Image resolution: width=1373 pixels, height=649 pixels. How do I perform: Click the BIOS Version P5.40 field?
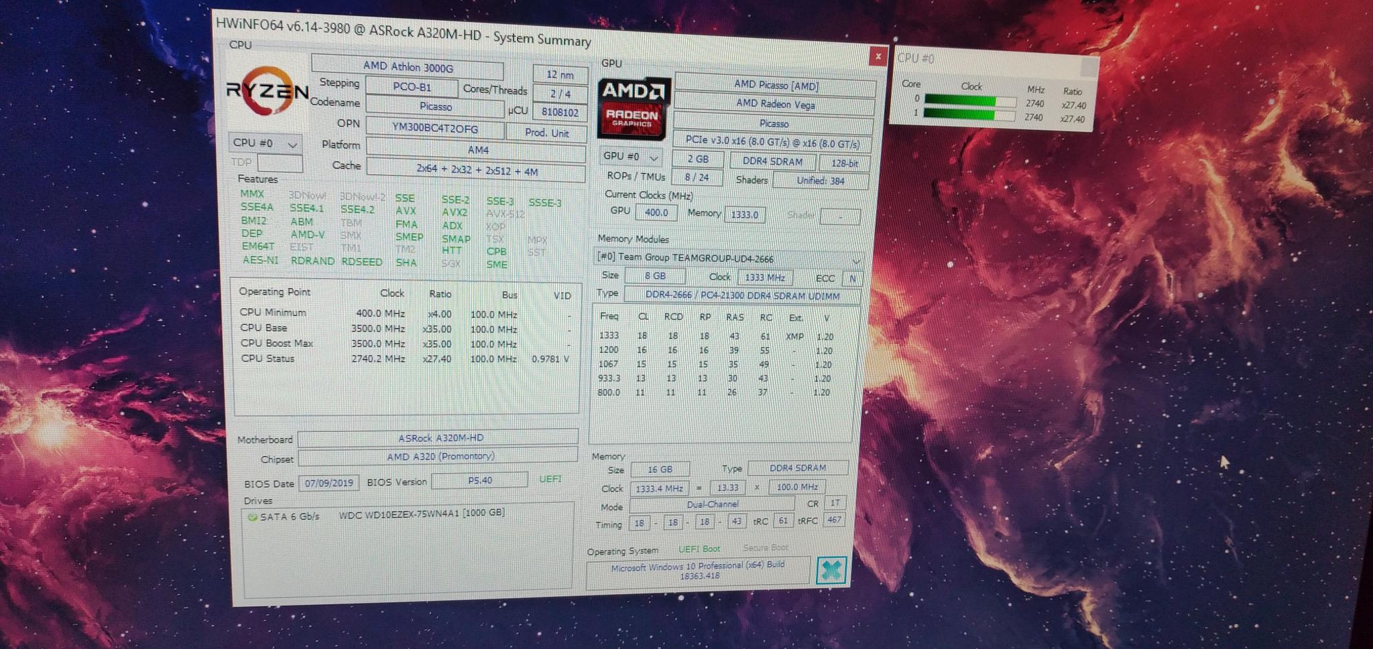pyautogui.click(x=479, y=480)
